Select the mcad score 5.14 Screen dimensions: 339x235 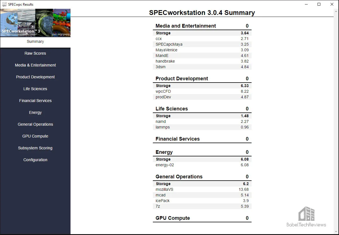(245, 195)
